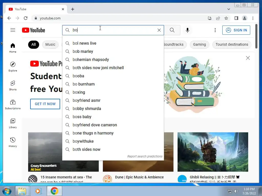Open the Chrome profile avatar

tap(244, 18)
